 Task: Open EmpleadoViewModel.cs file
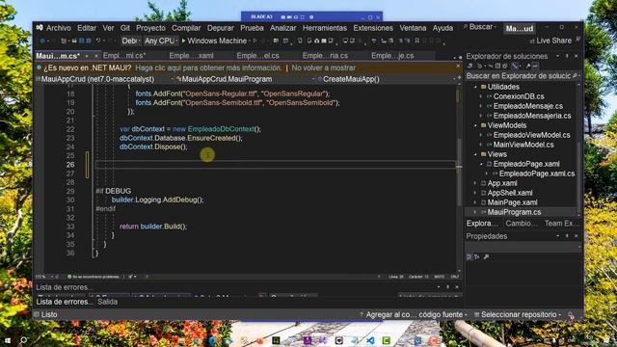pos(531,135)
